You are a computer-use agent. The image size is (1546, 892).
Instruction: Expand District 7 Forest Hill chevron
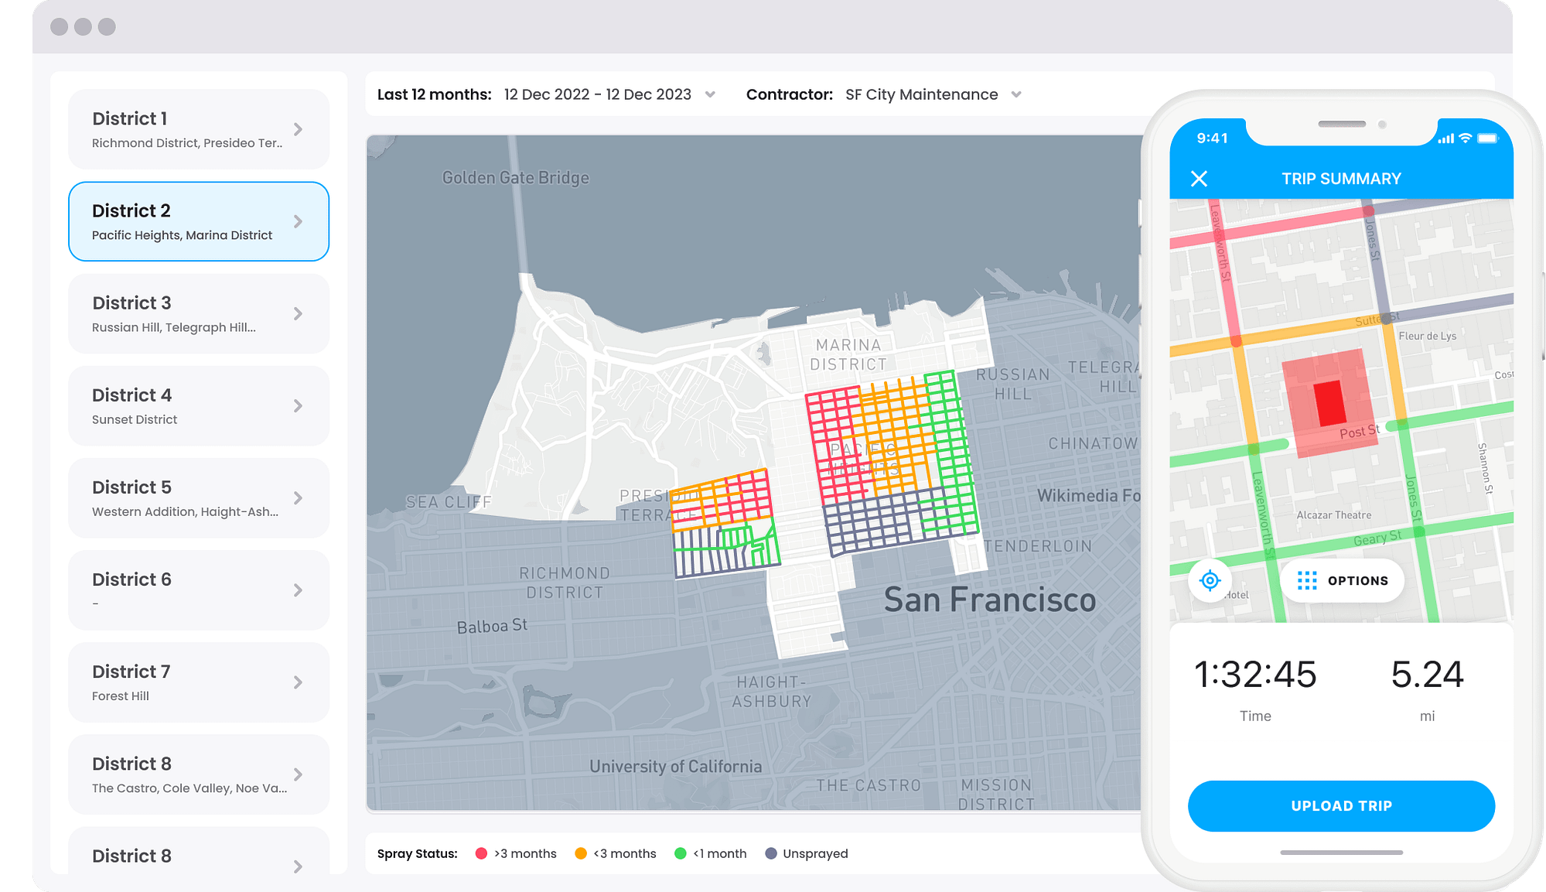(298, 682)
